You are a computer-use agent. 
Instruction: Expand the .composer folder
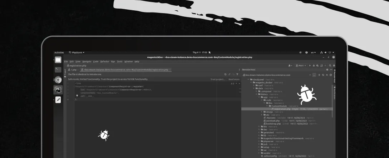pyautogui.click(x=256, y=91)
